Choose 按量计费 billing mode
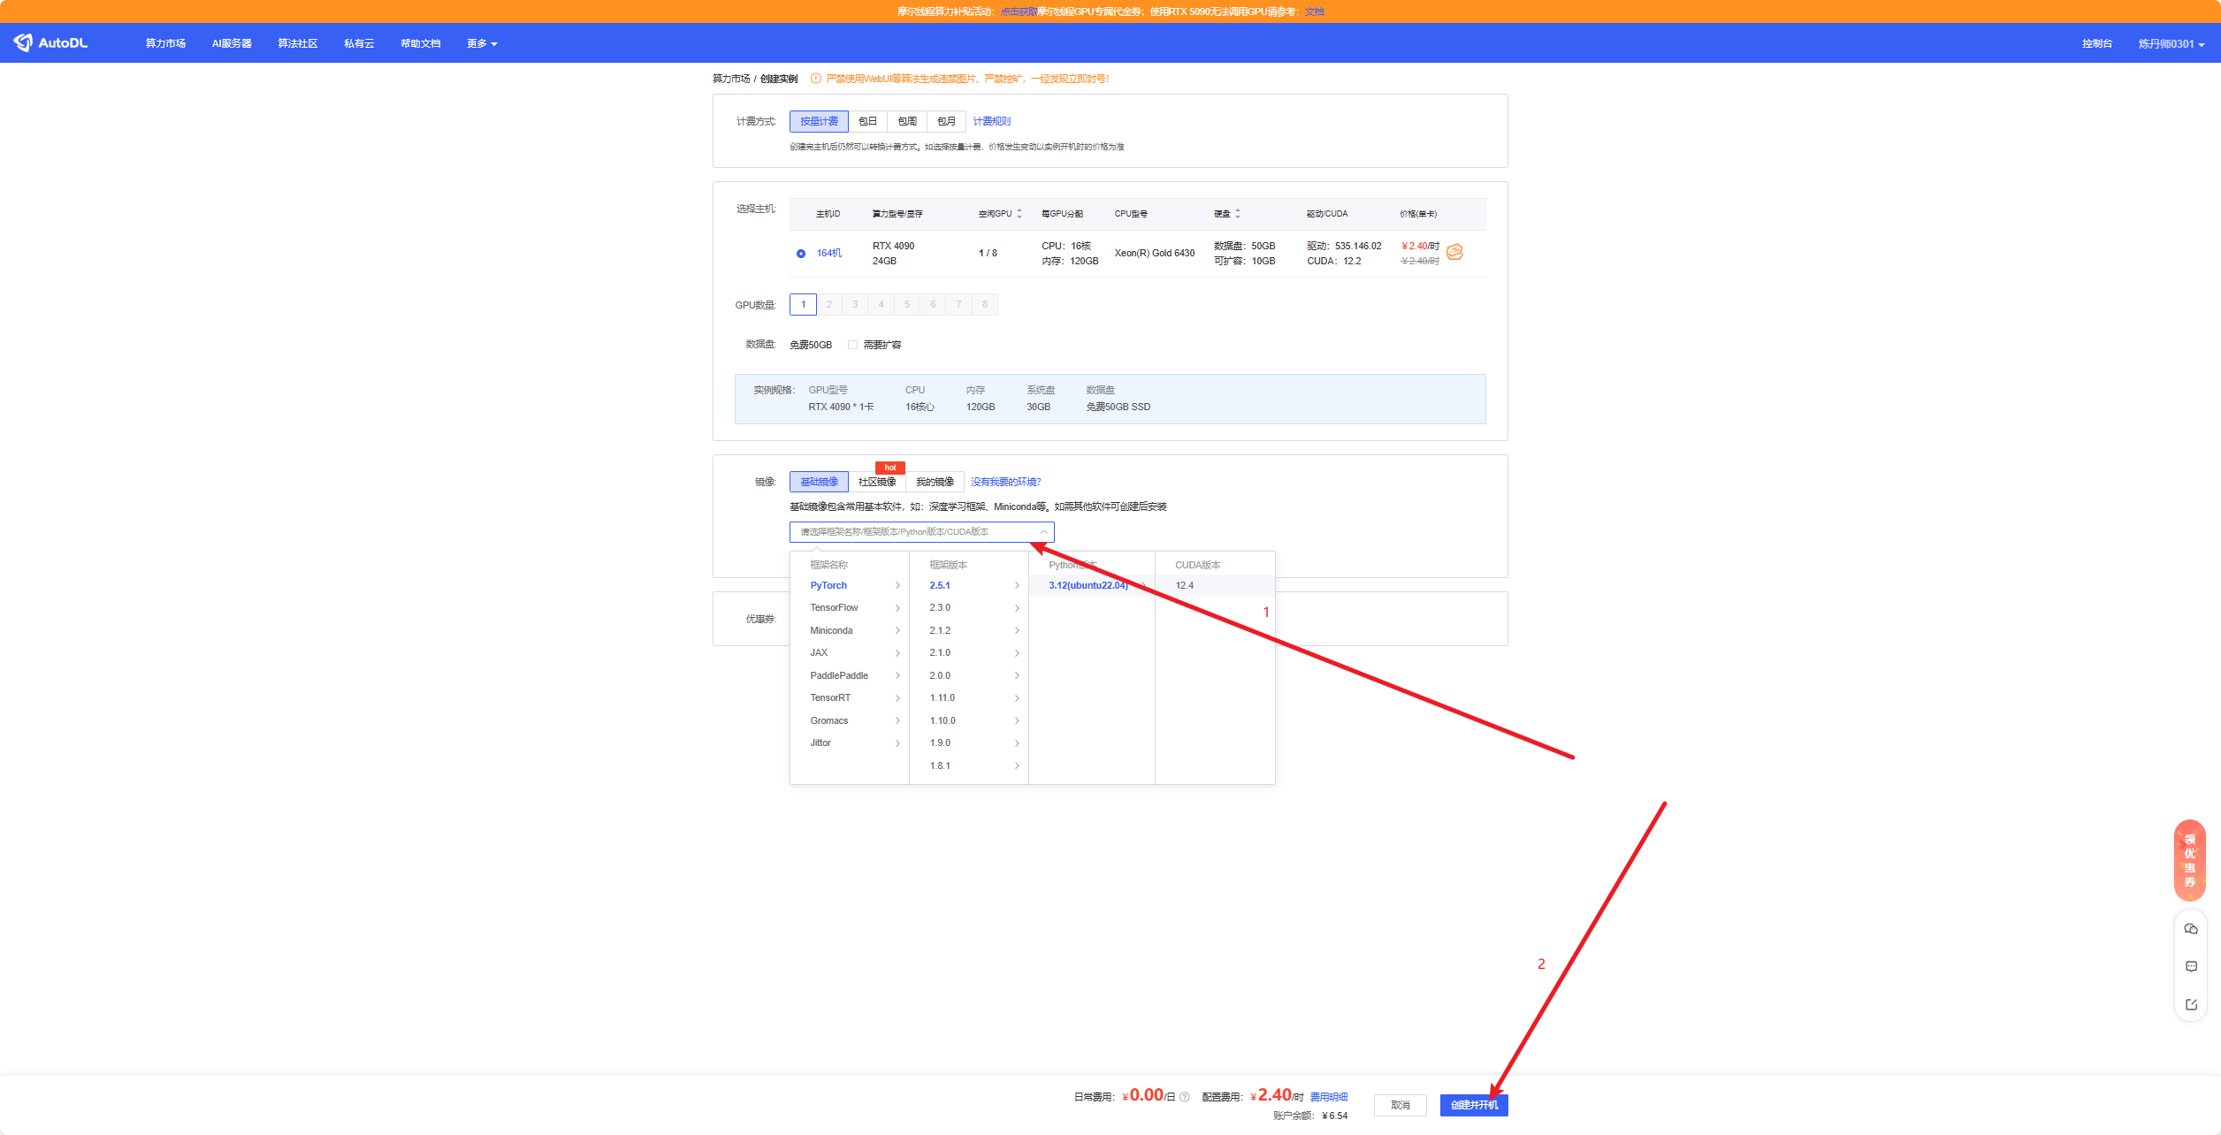The width and height of the screenshot is (2221, 1135). 819,121
